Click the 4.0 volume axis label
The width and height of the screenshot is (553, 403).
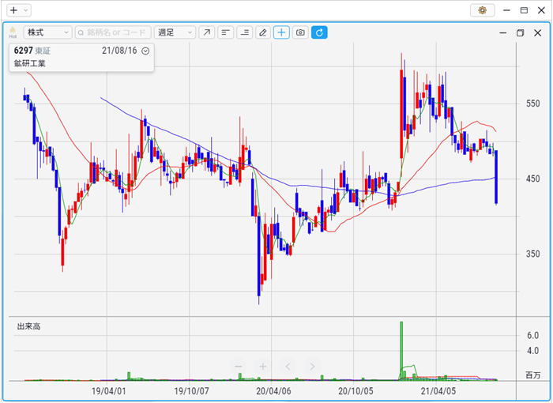533,351
